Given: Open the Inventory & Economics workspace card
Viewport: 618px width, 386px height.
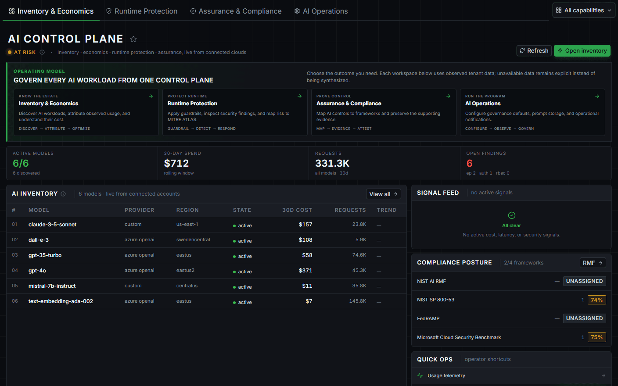Looking at the screenshot, I should coord(86,112).
